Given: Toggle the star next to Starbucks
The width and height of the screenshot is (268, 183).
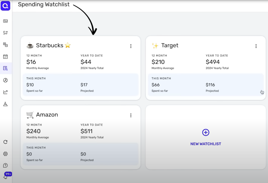Looking at the screenshot, I should pyautogui.click(x=67, y=45).
